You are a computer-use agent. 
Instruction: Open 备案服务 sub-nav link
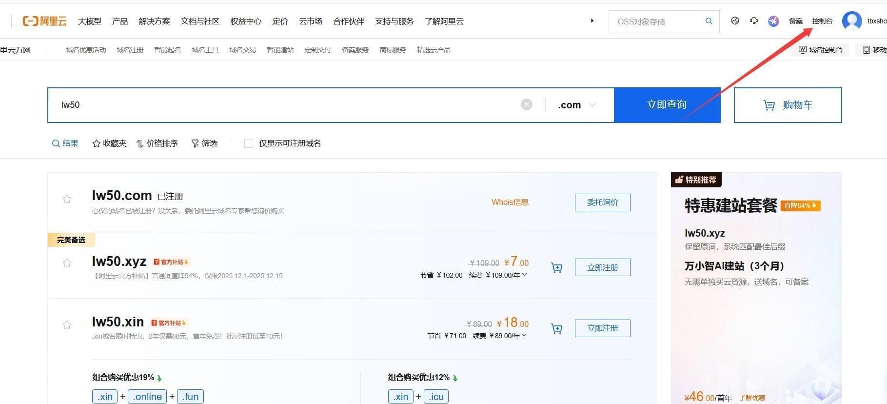pos(355,50)
